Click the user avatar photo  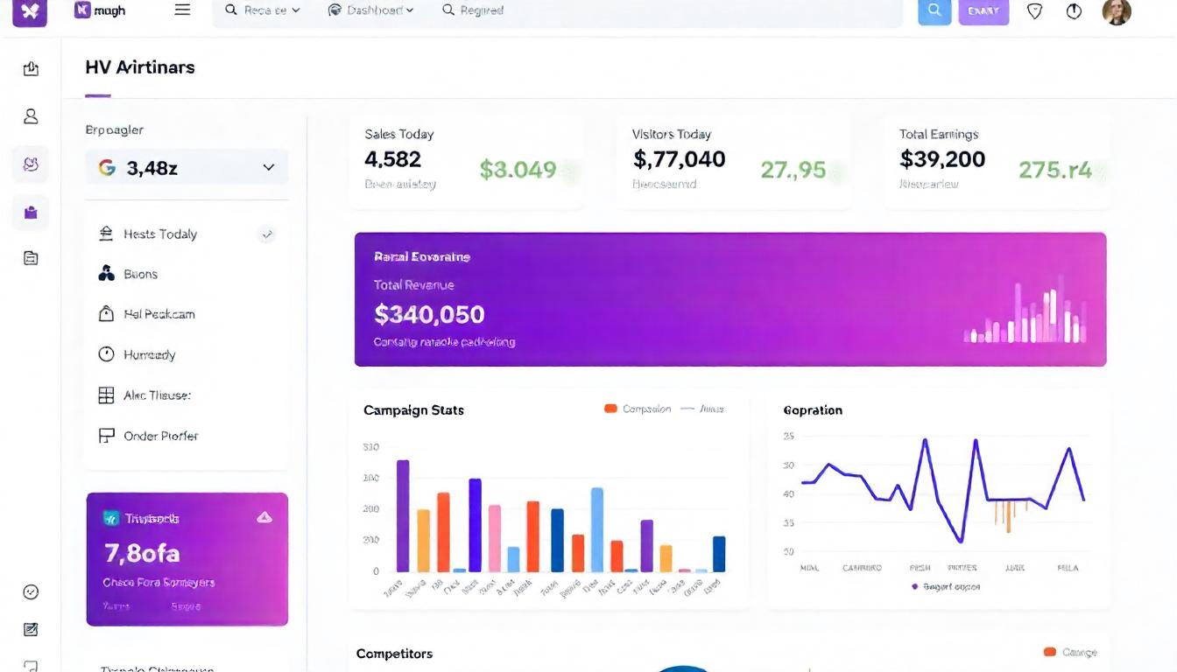1116,11
